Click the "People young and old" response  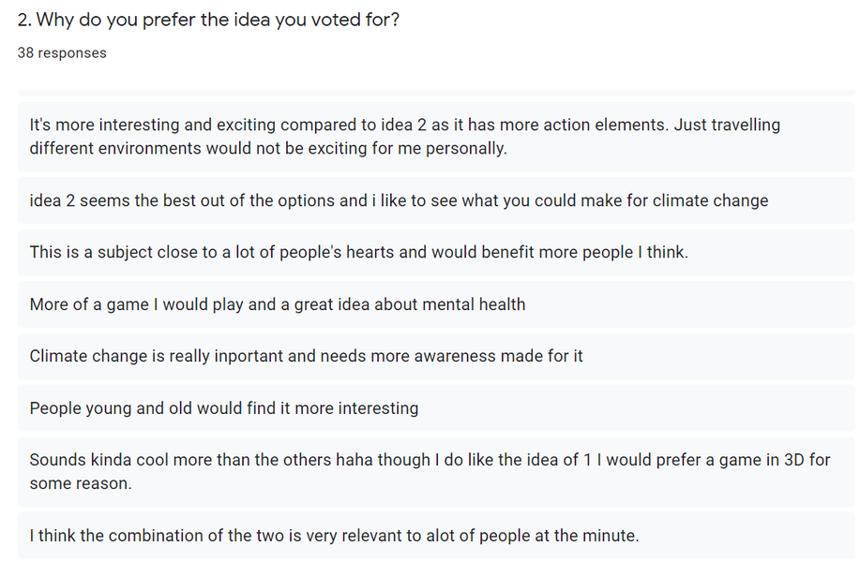(x=223, y=408)
